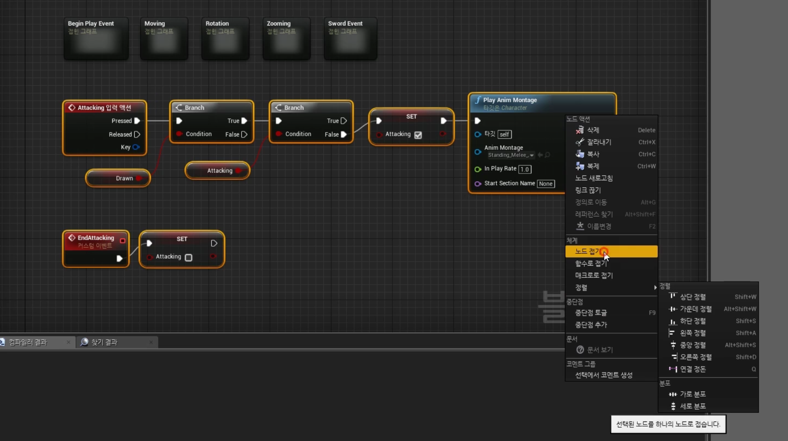Switch to the 찾기 결과 tab
The height and width of the screenshot is (441, 788).
104,342
